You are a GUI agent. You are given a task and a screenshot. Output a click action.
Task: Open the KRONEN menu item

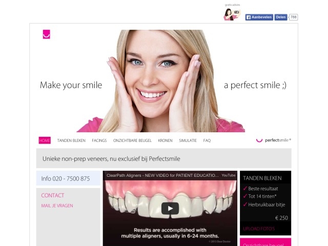(165, 140)
